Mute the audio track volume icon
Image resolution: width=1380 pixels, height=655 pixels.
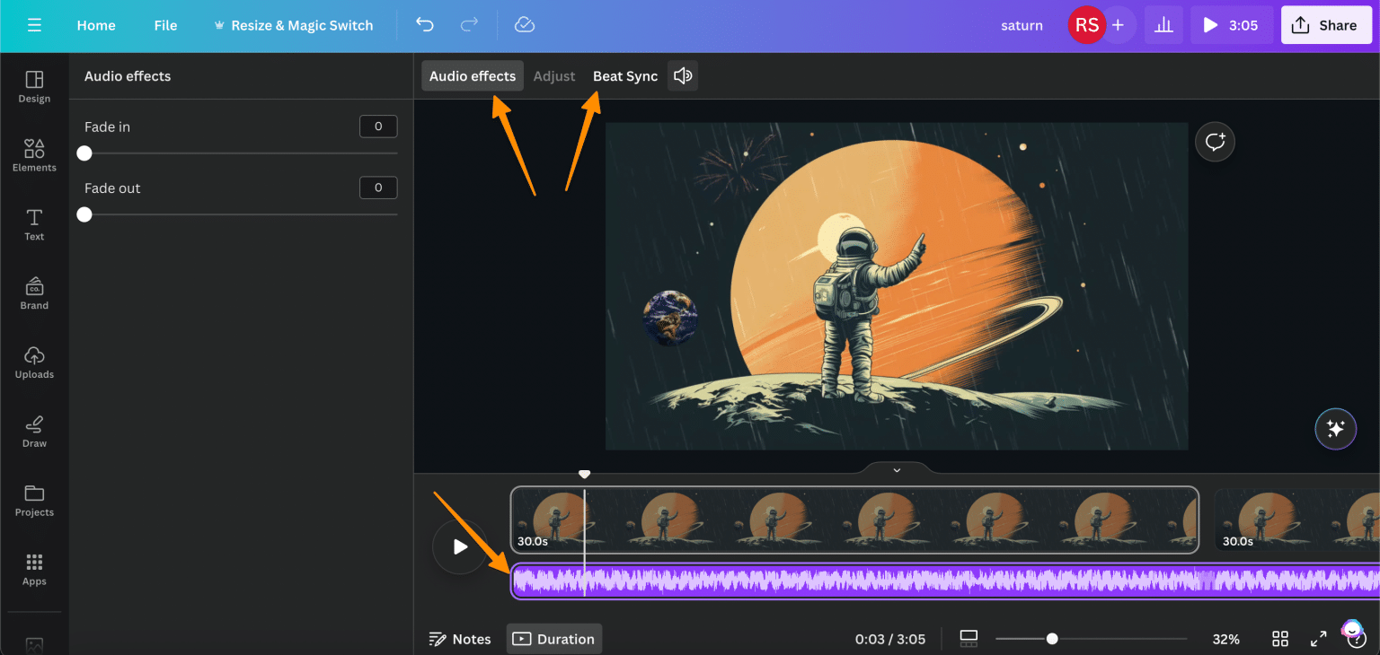tap(682, 75)
